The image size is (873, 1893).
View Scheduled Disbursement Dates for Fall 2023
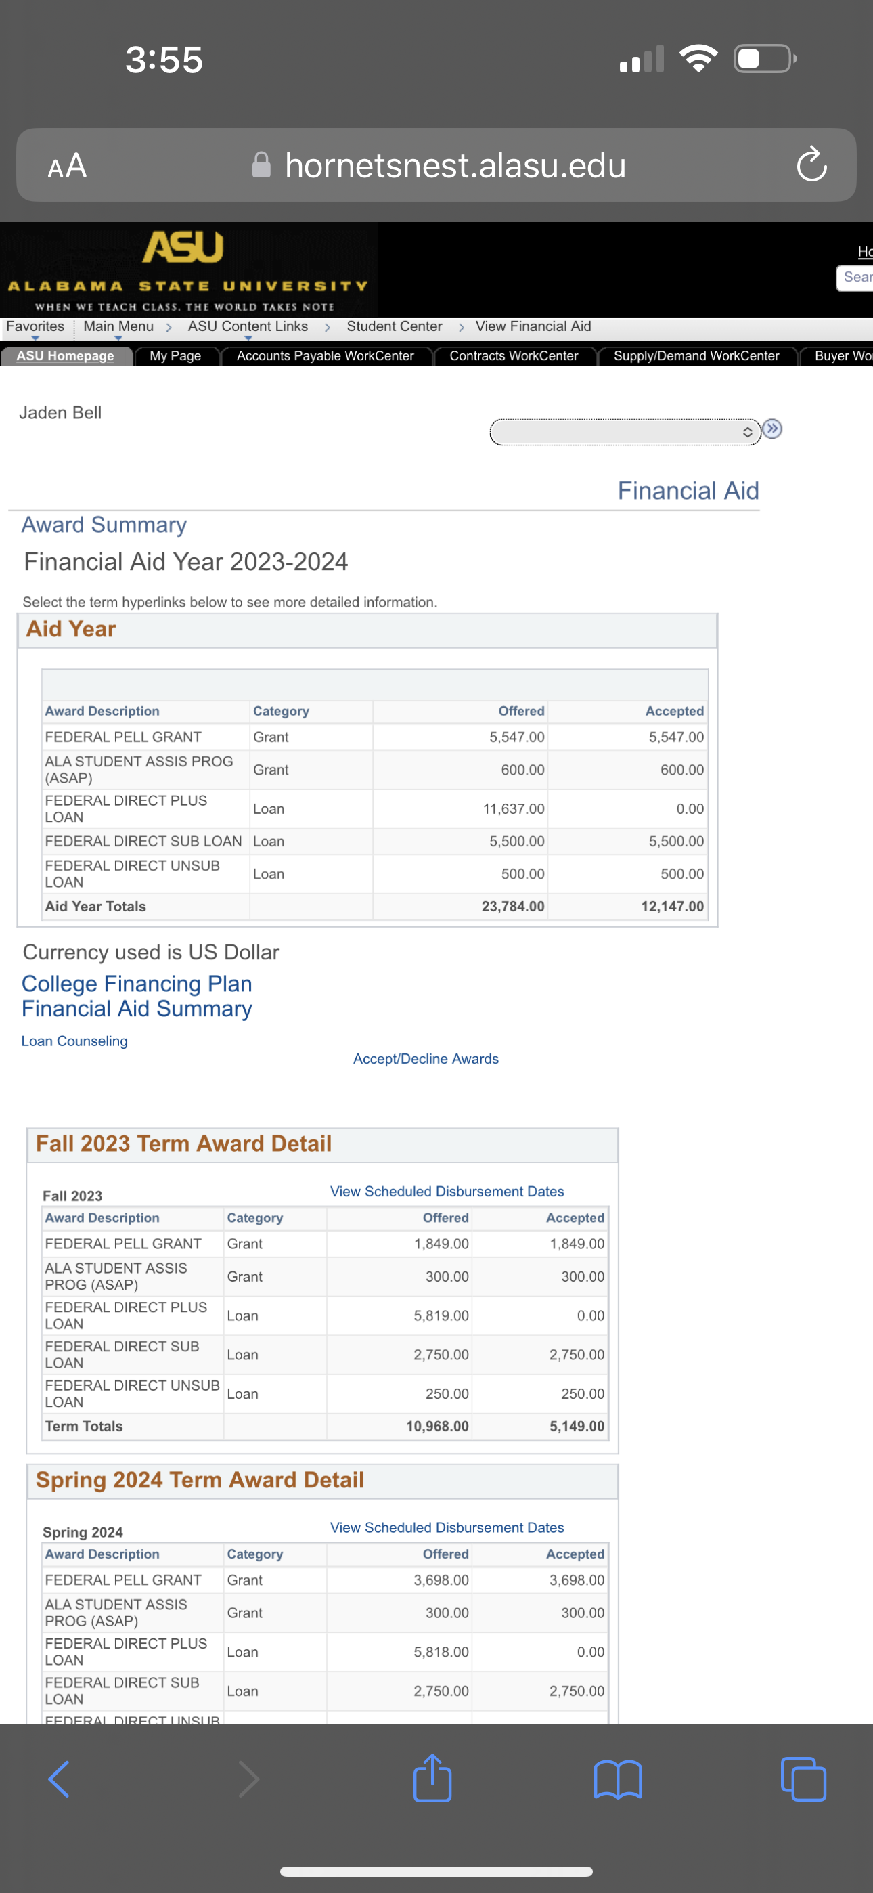click(x=447, y=1191)
